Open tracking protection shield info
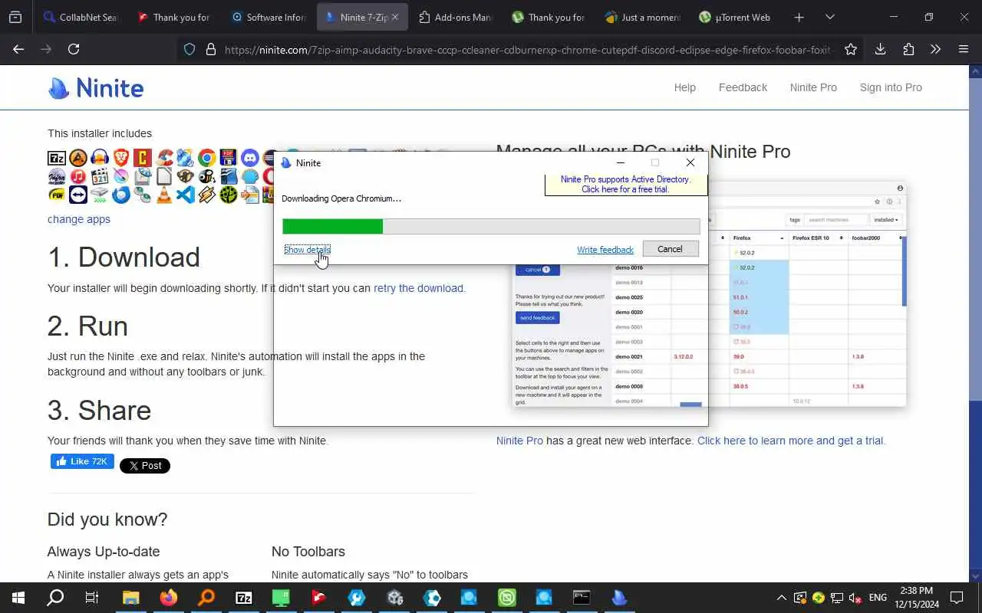 coord(189,49)
